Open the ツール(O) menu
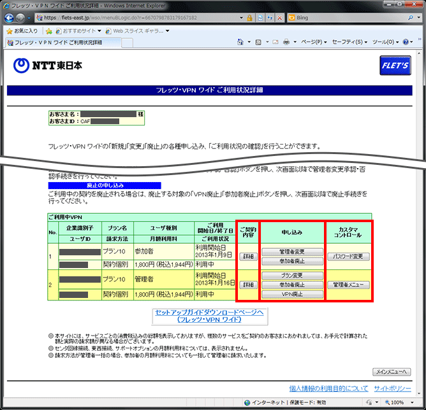Viewport: 426px width, 410px height. tap(386, 42)
